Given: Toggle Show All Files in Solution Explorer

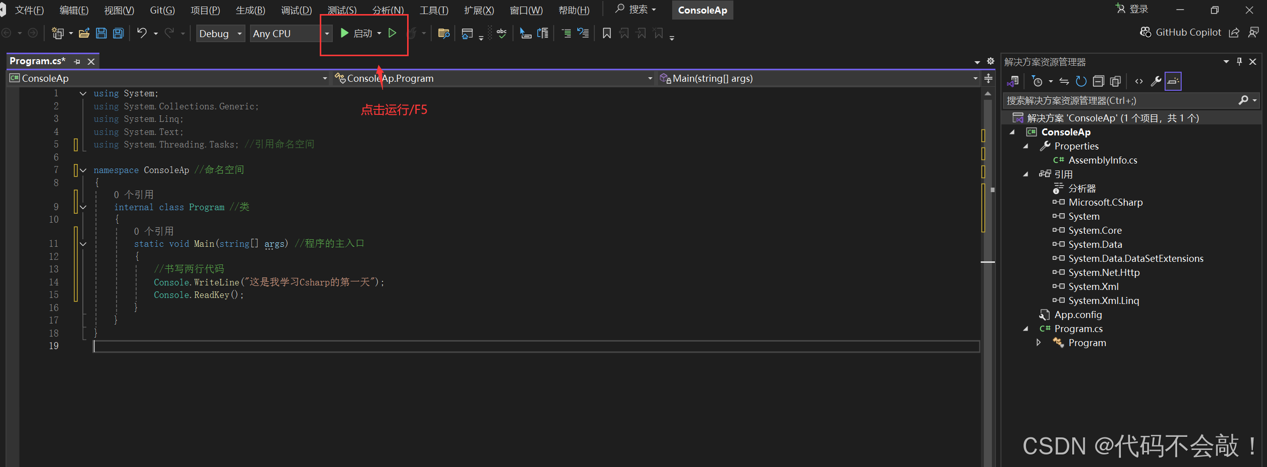Looking at the screenshot, I should click(x=1115, y=81).
